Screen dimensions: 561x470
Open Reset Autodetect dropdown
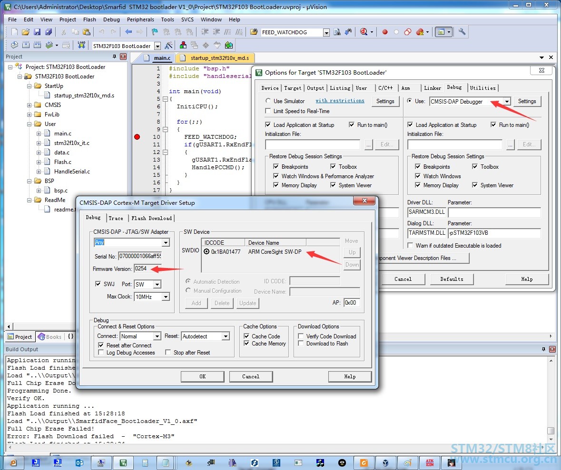point(226,336)
